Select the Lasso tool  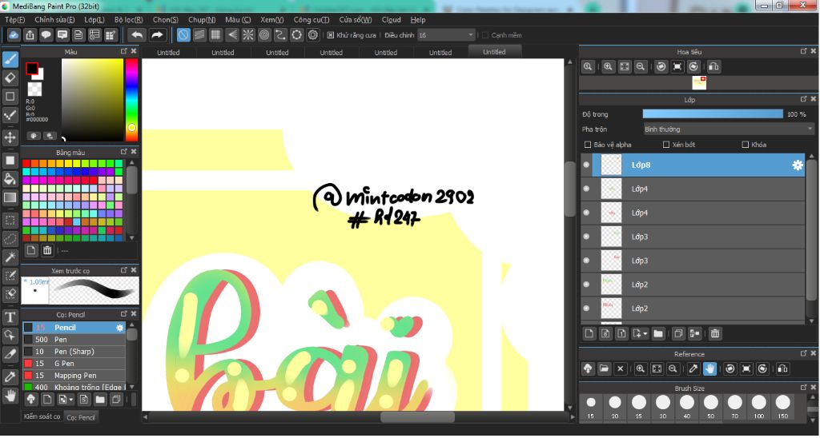[x=10, y=238]
